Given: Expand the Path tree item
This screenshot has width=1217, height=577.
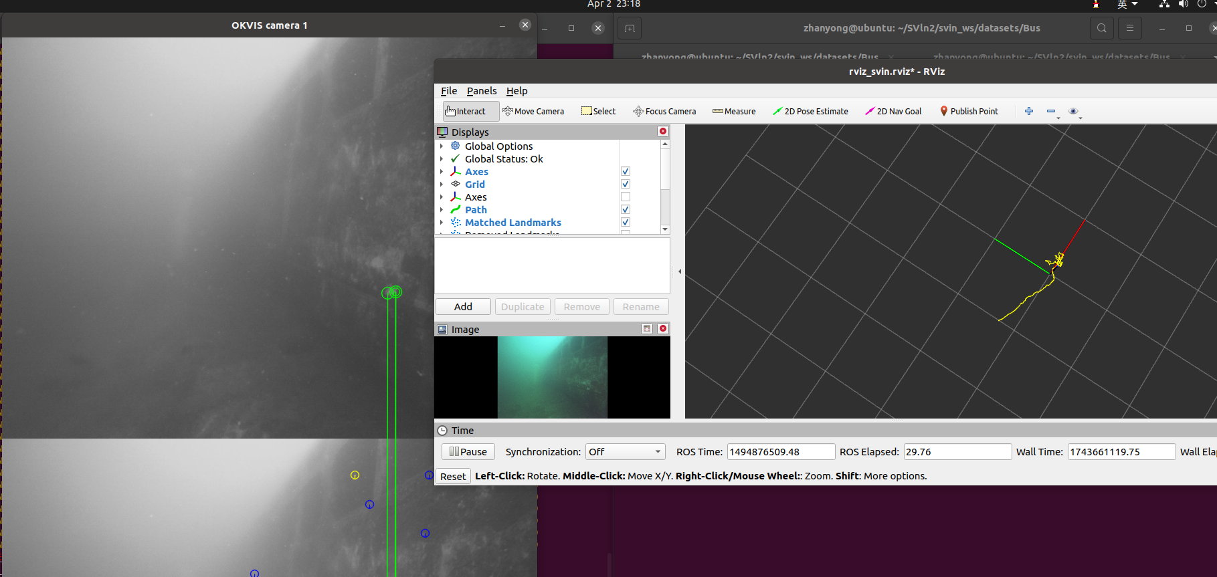Looking at the screenshot, I should (442, 210).
